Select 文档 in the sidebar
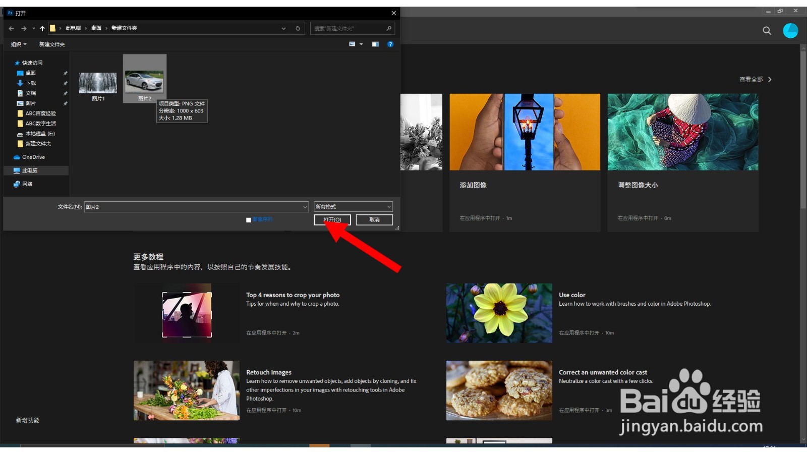The width and height of the screenshot is (807, 454). coord(31,93)
